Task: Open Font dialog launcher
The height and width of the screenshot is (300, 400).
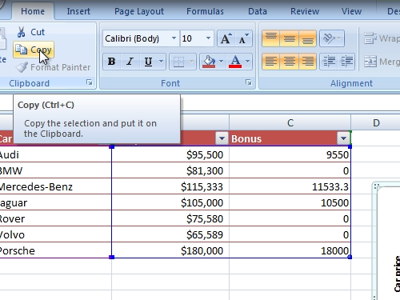Action: coord(249,82)
